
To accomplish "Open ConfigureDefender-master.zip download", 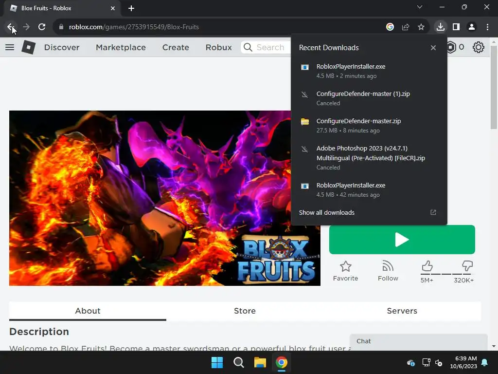I will [369, 126].
